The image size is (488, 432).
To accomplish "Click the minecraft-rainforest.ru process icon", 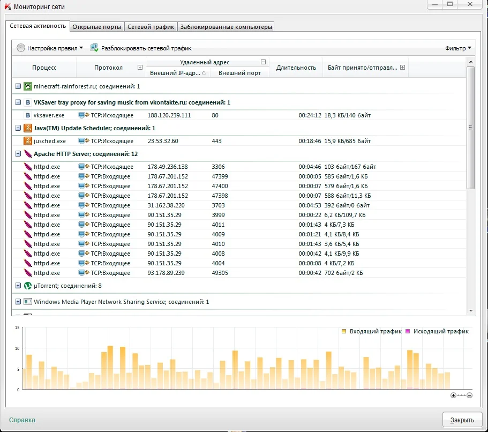I will 28,86.
